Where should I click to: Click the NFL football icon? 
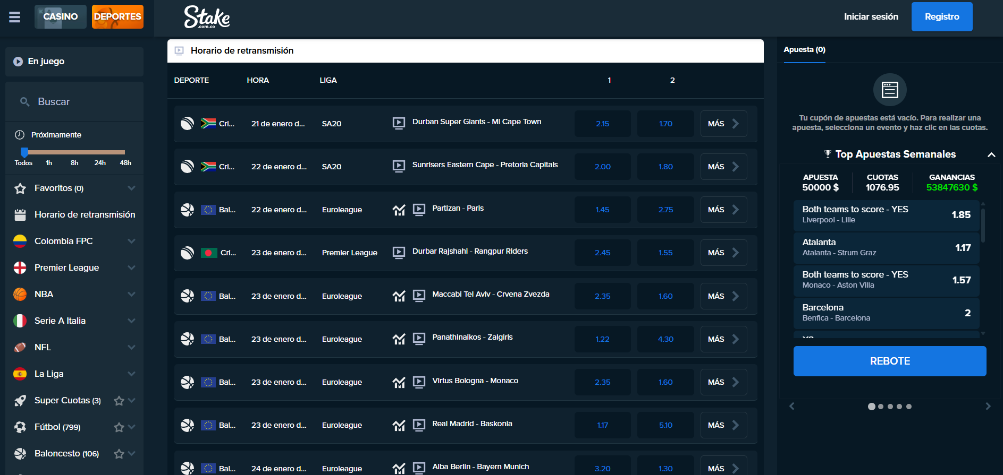(20, 347)
